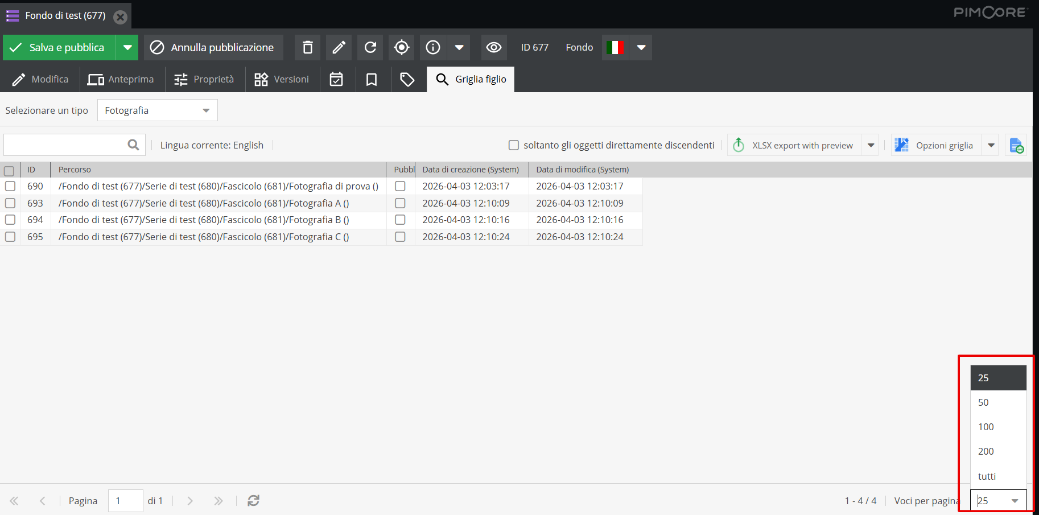
Task: Click XLSX export with preview button
Action: coord(794,145)
